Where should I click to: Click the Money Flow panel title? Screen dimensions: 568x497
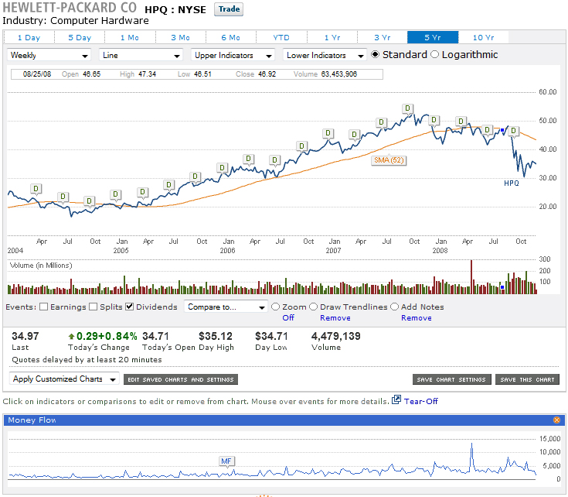[x=32, y=420]
